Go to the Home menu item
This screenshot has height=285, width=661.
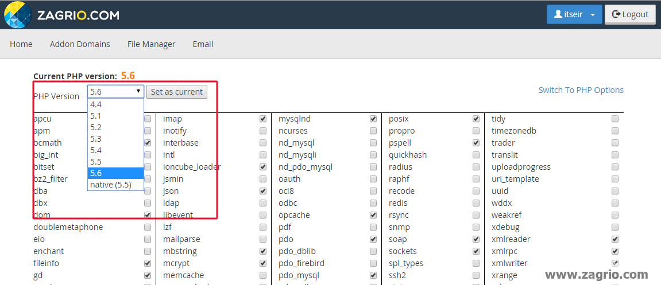pos(21,44)
